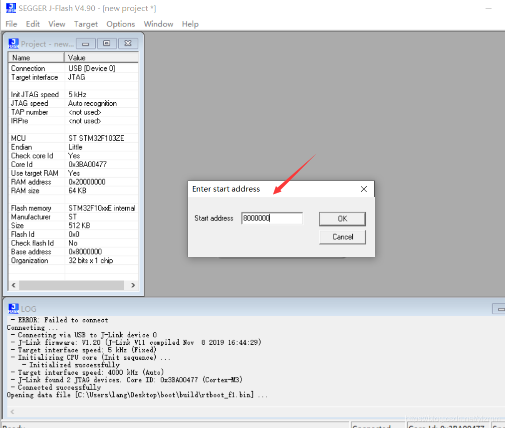Select the IRPre row
The width and height of the screenshot is (505, 428).
coord(73,121)
